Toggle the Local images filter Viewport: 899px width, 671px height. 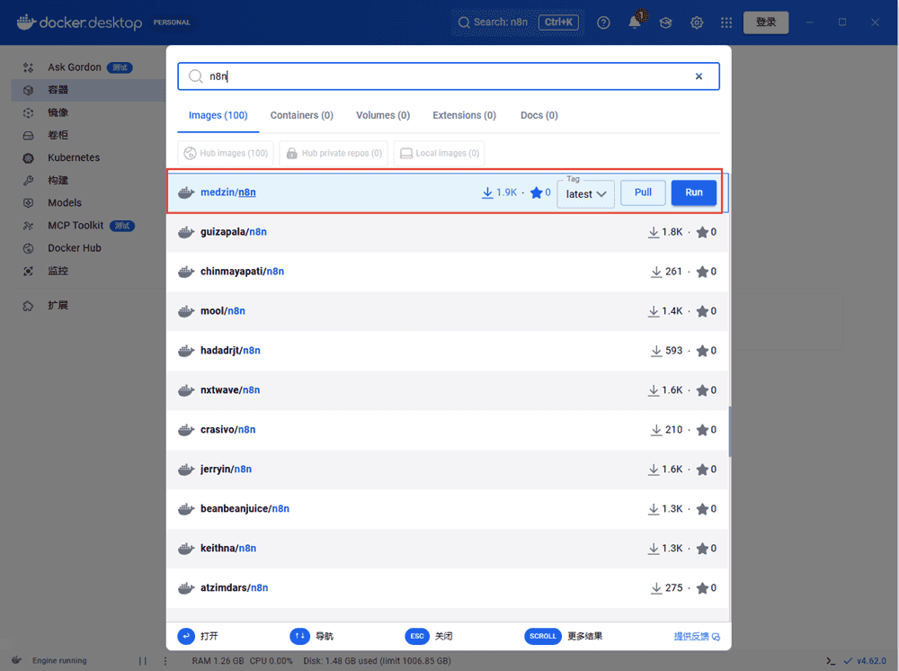[x=439, y=154]
